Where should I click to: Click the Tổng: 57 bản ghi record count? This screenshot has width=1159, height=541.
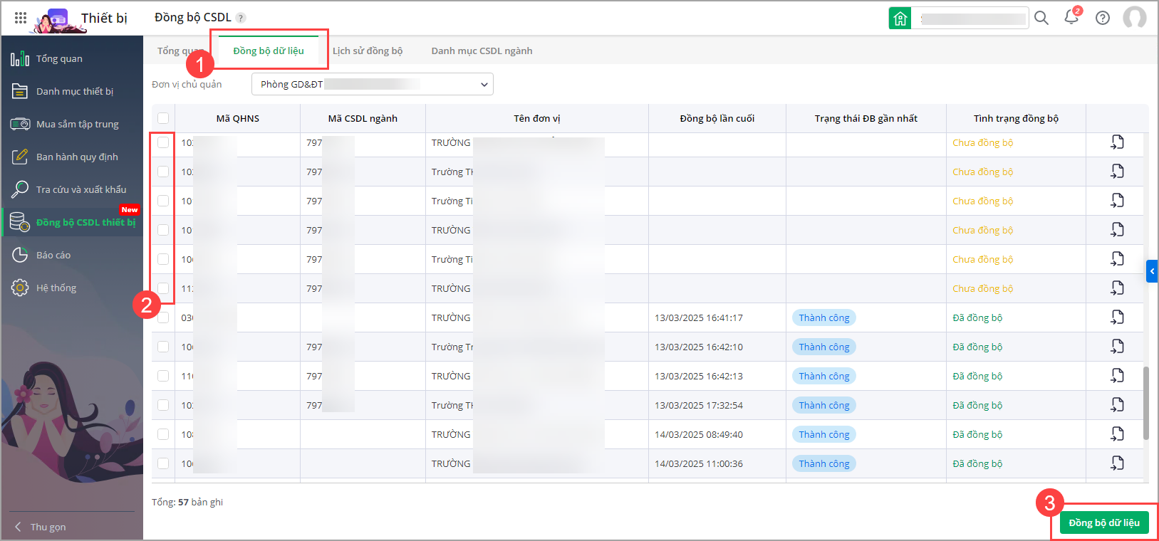187,502
